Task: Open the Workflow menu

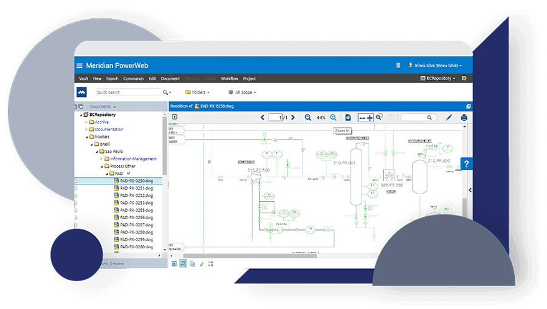Action: (229, 78)
